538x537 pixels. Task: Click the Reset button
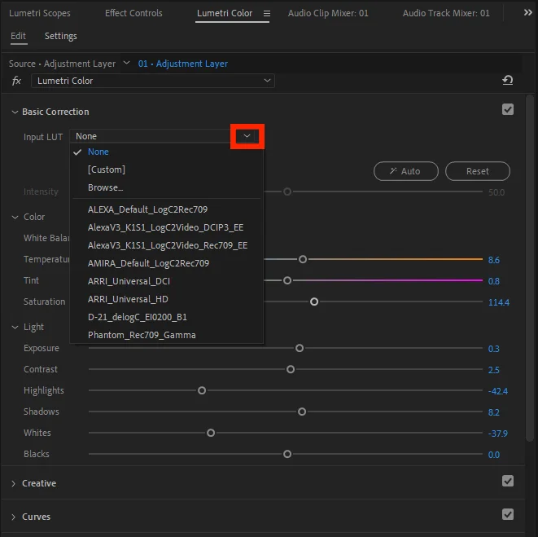point(478,171)
